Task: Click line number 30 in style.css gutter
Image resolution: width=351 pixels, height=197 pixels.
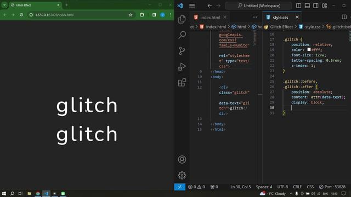Action: click(272, 108)
